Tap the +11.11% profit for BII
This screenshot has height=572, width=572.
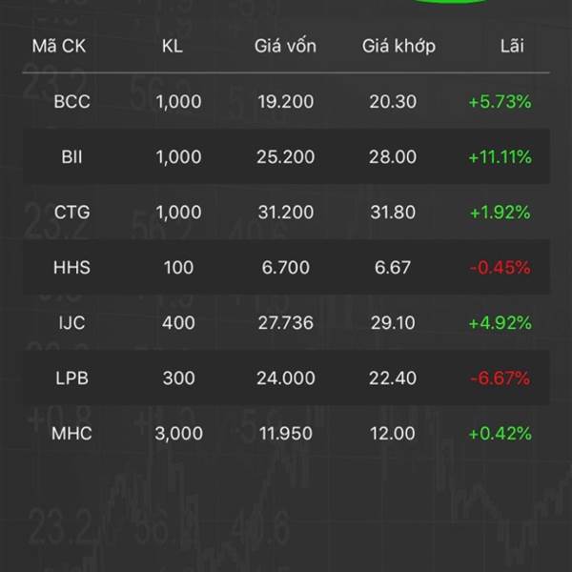click(500, 157)
